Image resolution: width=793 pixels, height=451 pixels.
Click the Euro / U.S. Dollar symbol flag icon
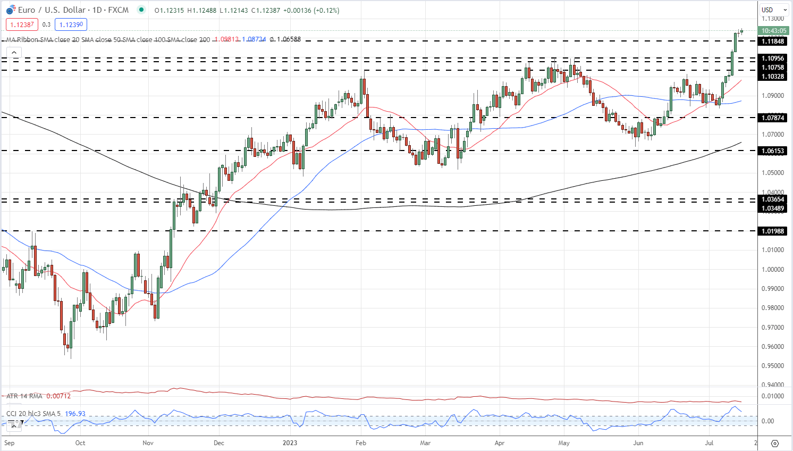pos(11,10)
